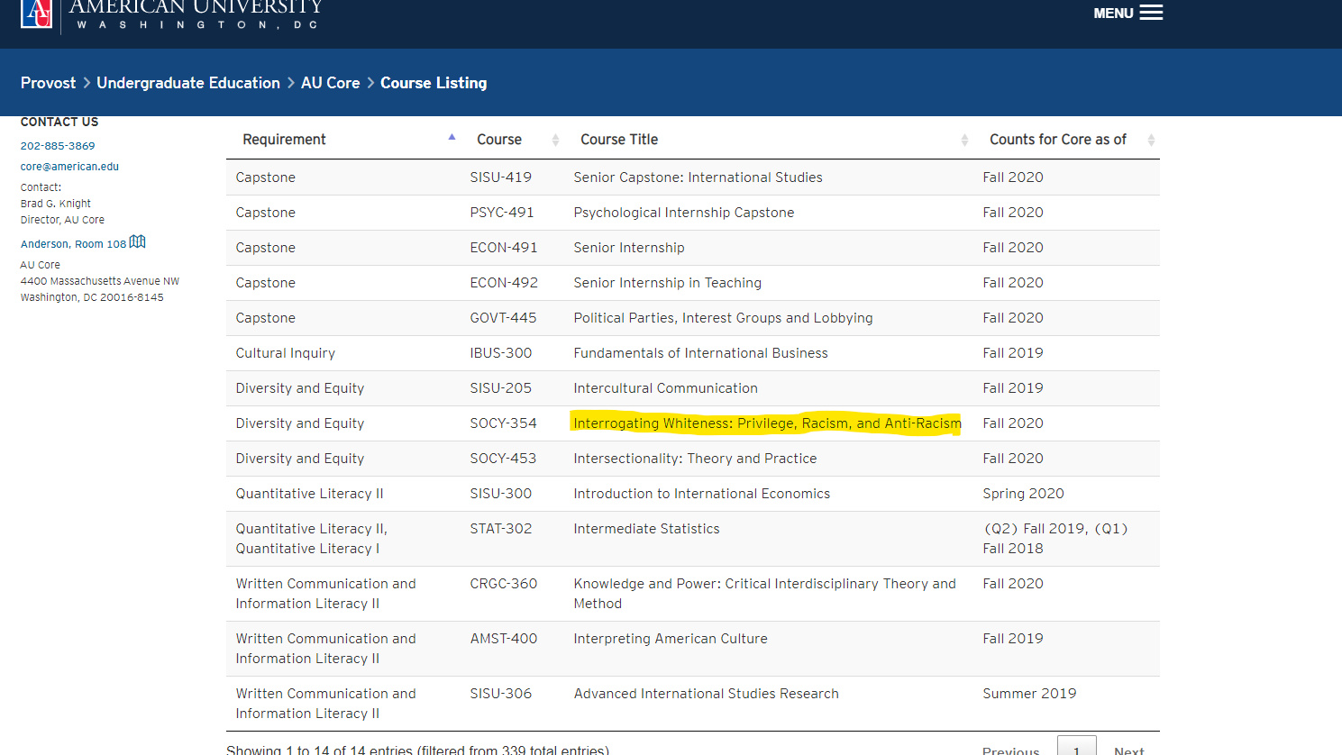This screenshot has height=755, width=1342.
Task: Go to Provost breadcrumb
Action: (49, 83)
